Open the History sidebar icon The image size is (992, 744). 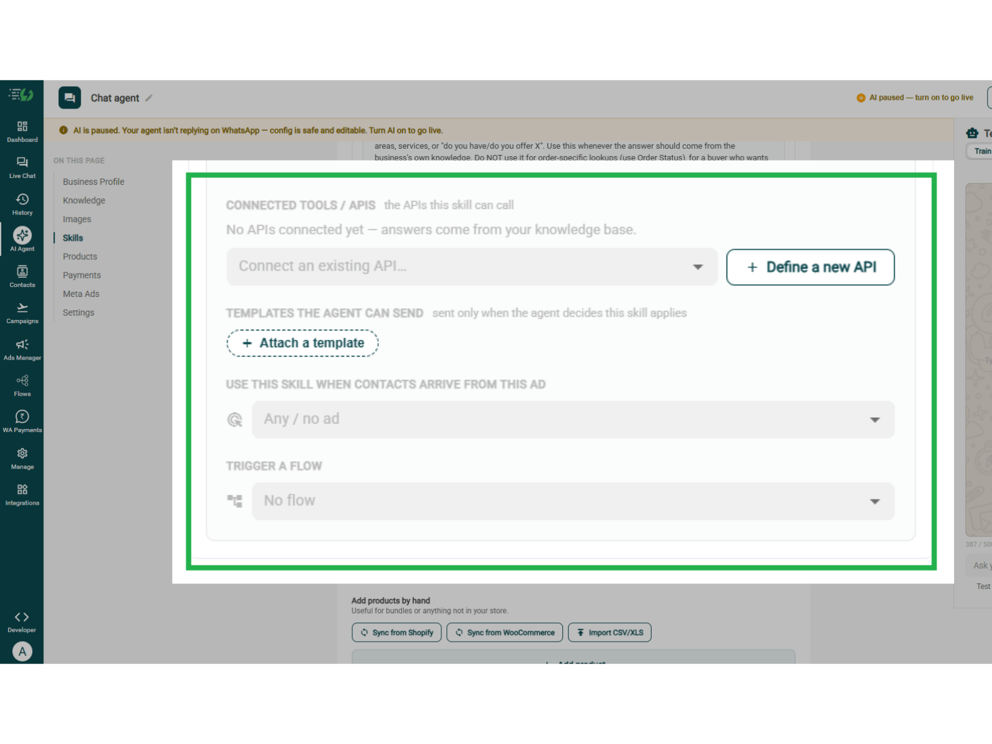click(x=22, y=199)
